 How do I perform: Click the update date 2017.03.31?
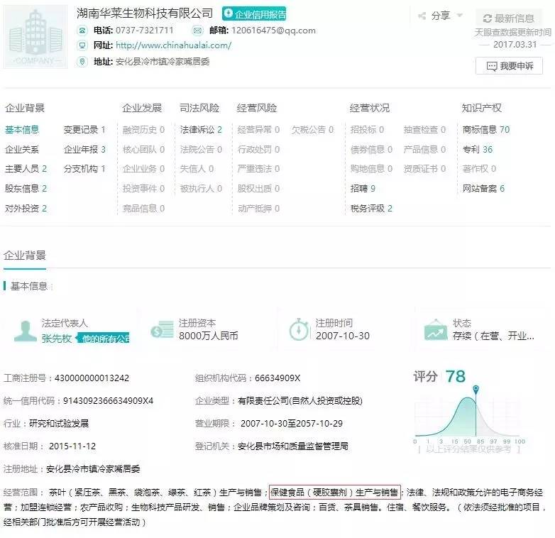tap(515, 45)
